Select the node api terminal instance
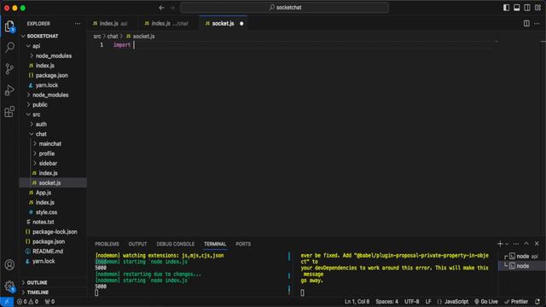546x307 pixels. [522, 256]
